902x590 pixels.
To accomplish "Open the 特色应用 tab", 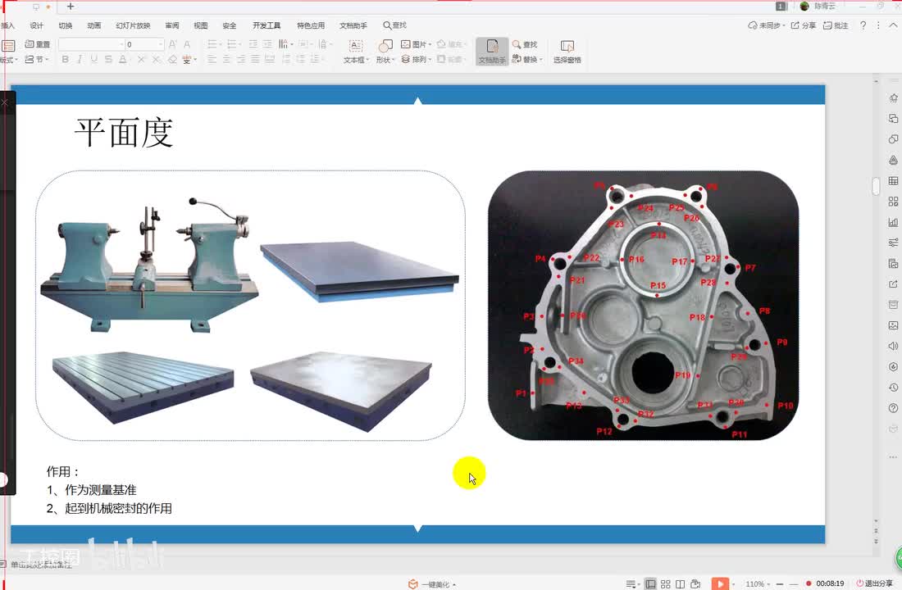I will pyautogui.click(x=311, y=25).
